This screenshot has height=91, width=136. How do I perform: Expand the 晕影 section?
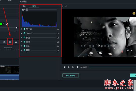pyautogui.click(x=21, y=50)
